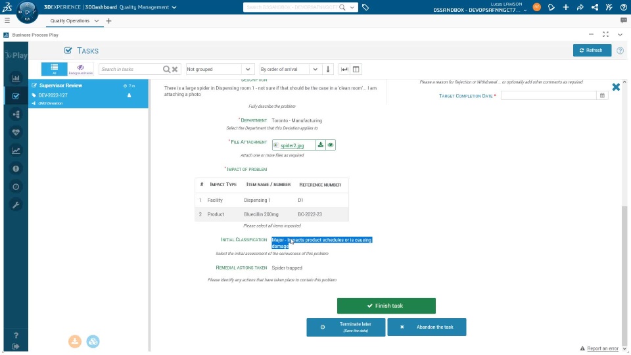Open the hamburger menu
This screenshot has width=631, height=355.
7,20
